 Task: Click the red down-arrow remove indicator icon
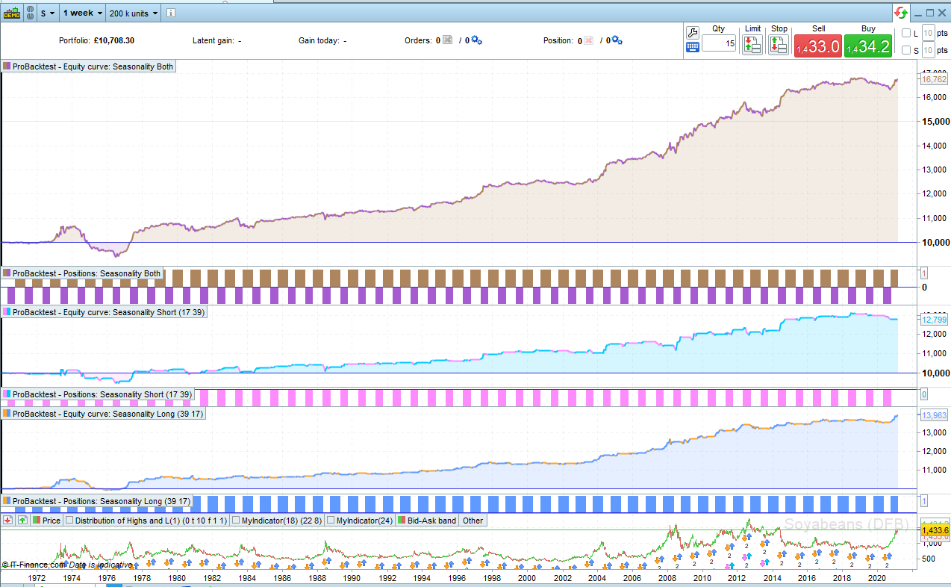pyautogui.click(x=8, y=521)
